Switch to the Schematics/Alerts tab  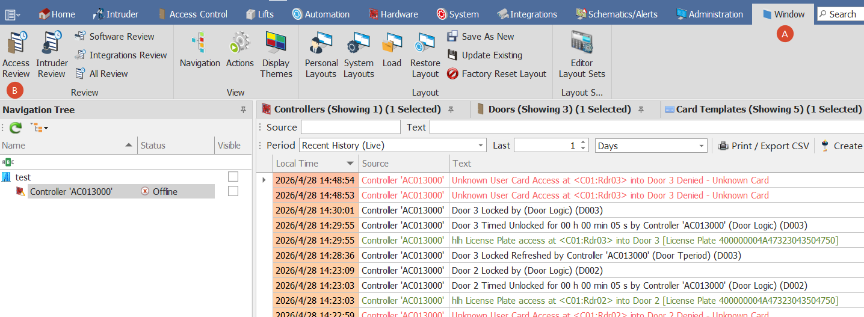point(617,14)
